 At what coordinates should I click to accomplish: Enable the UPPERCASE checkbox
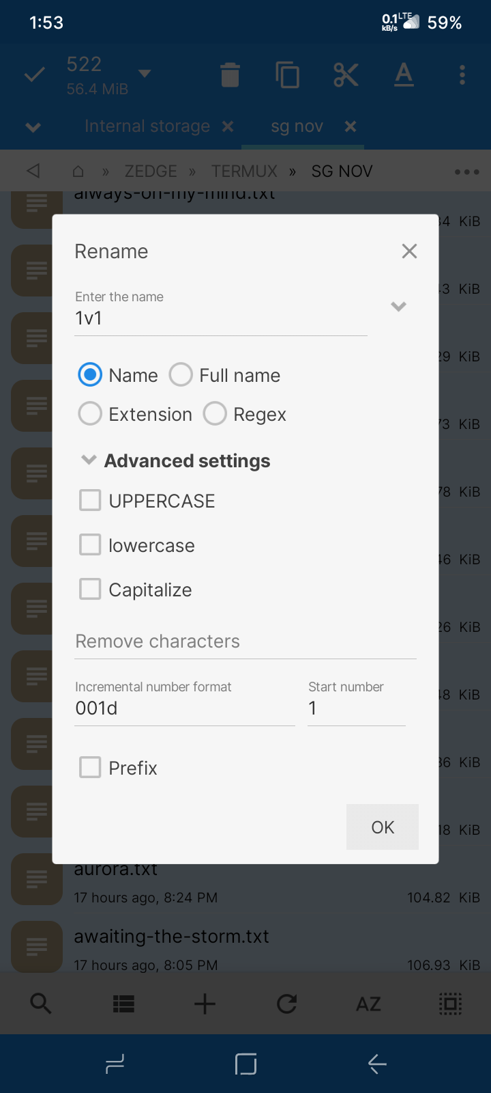coord(91,501)
